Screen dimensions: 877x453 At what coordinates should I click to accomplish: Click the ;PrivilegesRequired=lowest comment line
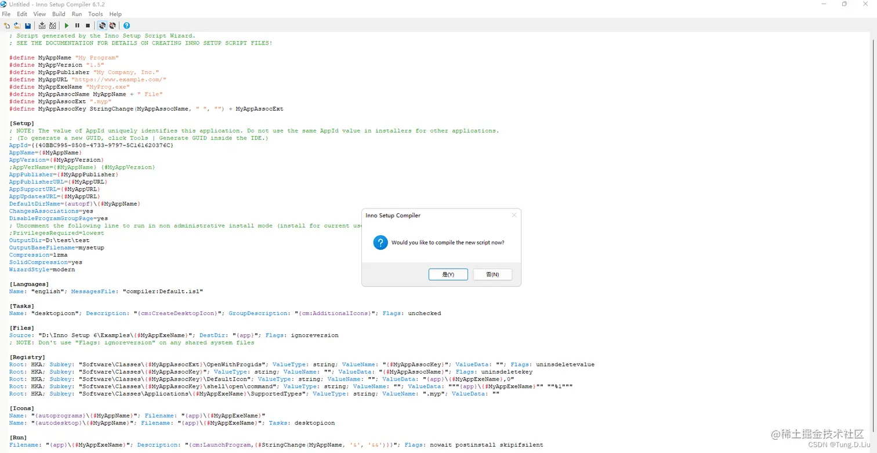tap(57, 233)
